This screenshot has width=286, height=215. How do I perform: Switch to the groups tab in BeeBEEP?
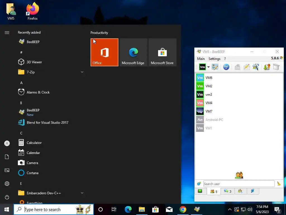coord(240,191)
